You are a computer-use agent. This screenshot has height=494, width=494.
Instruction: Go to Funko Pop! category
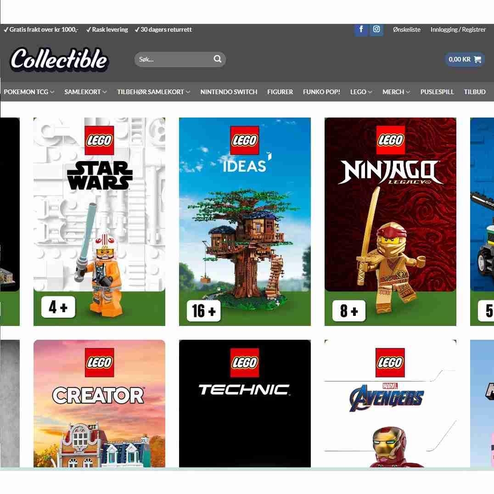(x=321, y=92)
